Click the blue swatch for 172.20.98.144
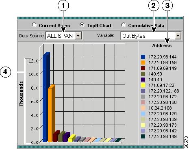Screen dimensions: 189x149 coord(143,57)
